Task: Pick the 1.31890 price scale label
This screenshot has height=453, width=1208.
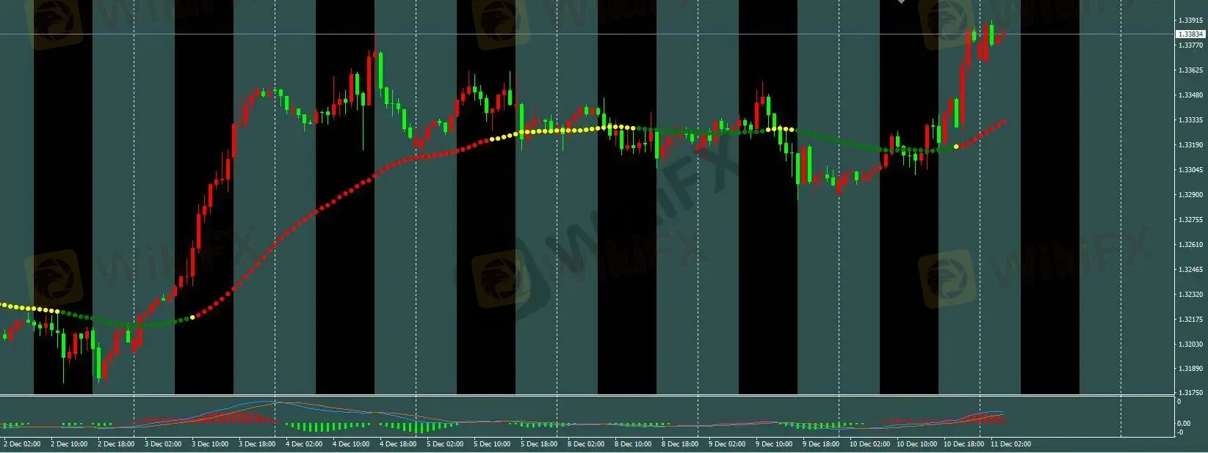Action: [1190, 369]
